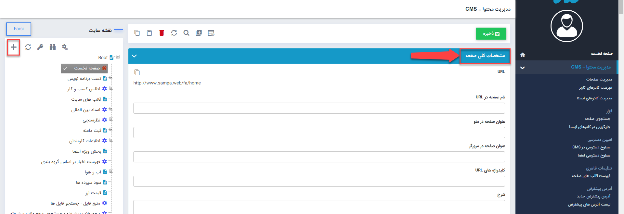
Task: Click the plus icon to add a page
Action: 13,47
